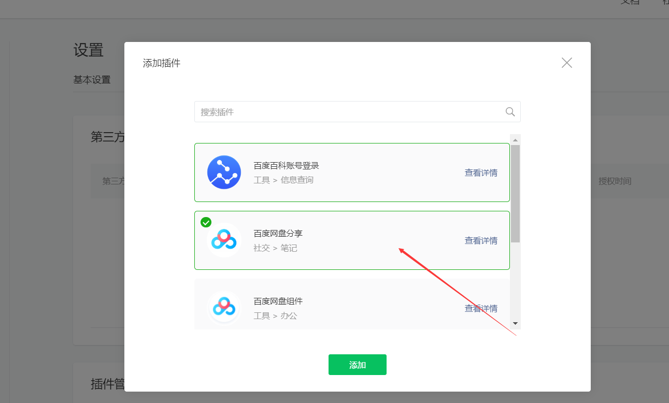The width and height of the screenshot is (669, 403).
Task: Click the plugin list scrollbar thumb
Action: point(515,194)
